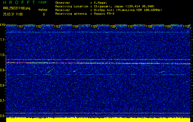Click the Receiving antenna label
This screenshot has width=193, height=122.
tap(71, 14)
